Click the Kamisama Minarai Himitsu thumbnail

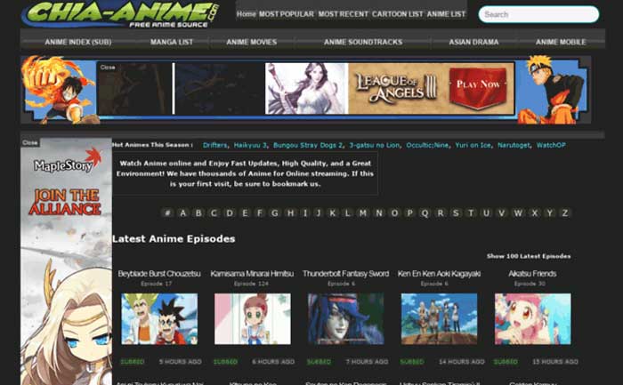253,319
